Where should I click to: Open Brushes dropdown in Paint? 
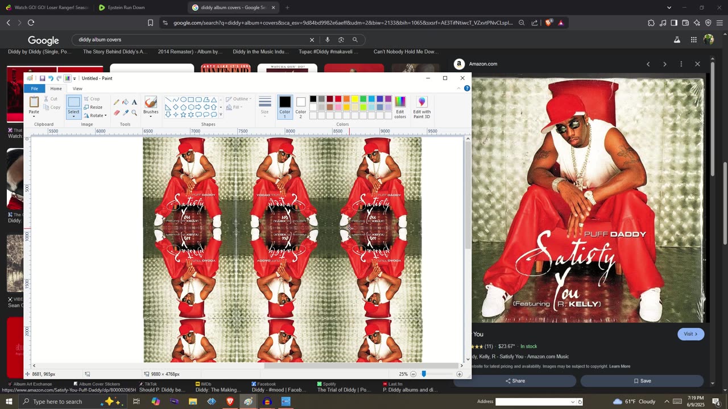coord(151,116)
